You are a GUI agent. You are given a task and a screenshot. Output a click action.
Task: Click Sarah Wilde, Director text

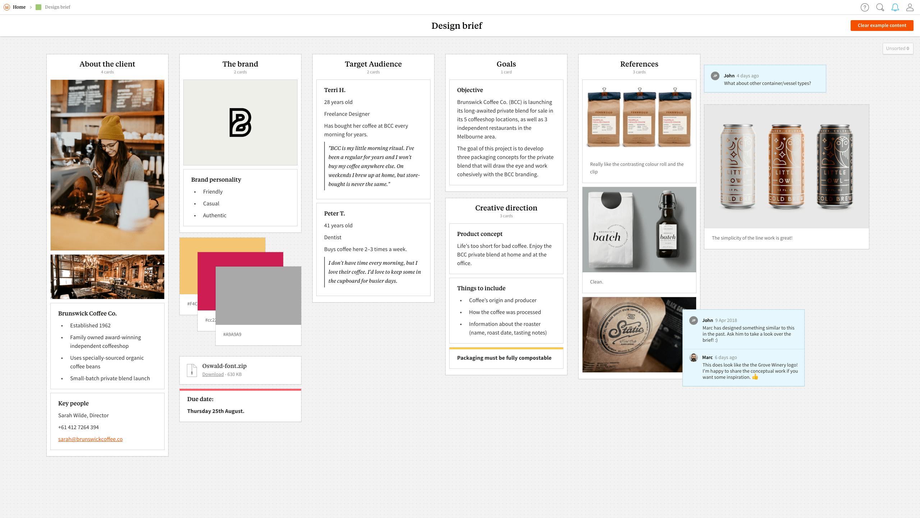pos(83,415)
